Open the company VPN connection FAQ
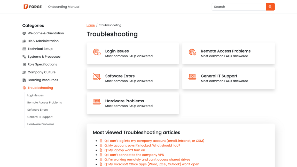 134,155
